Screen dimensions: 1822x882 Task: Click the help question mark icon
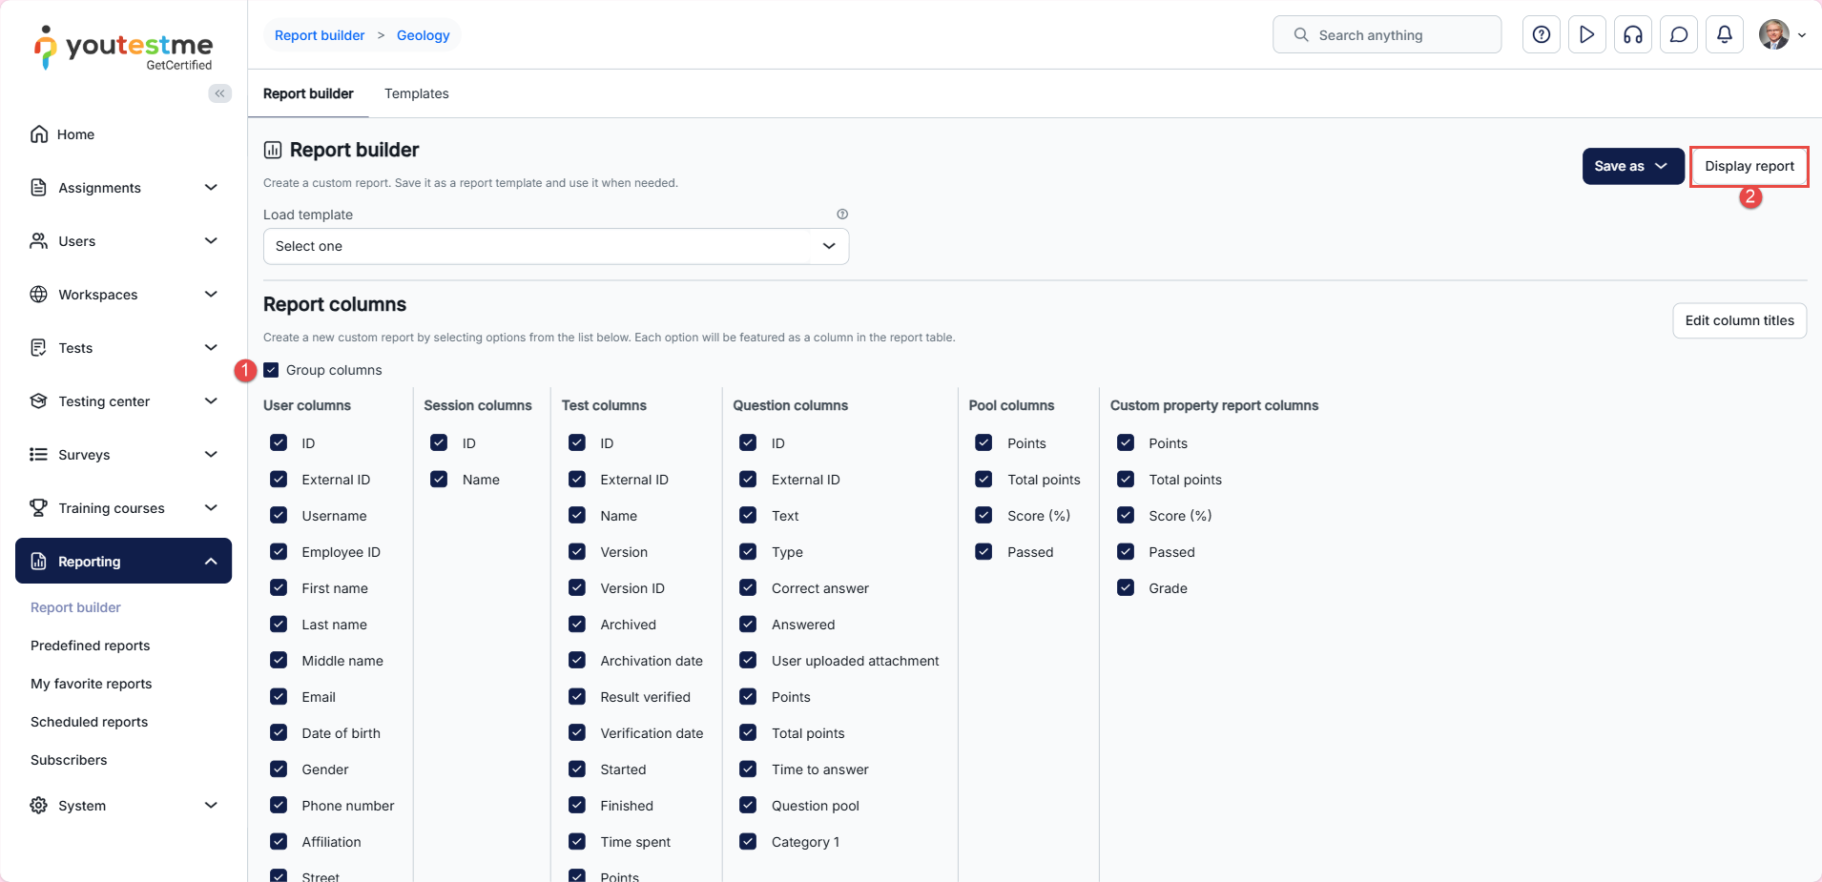coord(1541,35)
